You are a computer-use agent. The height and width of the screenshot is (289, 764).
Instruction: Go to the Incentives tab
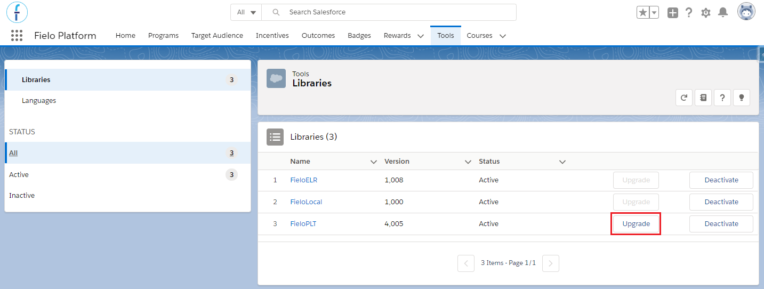[272, 36]
